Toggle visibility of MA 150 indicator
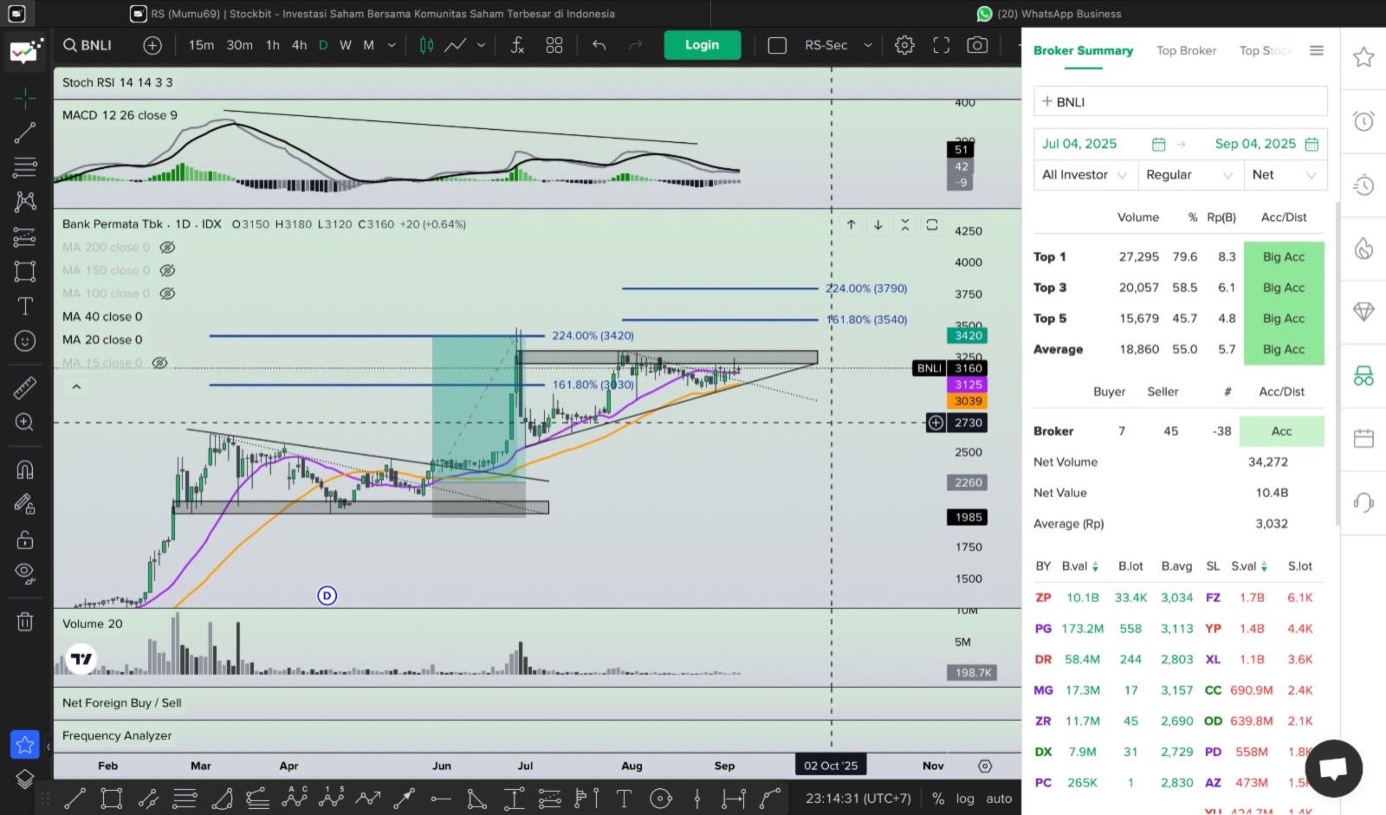The width and height of the screenshot is (1386, 815). click(168, 270)
